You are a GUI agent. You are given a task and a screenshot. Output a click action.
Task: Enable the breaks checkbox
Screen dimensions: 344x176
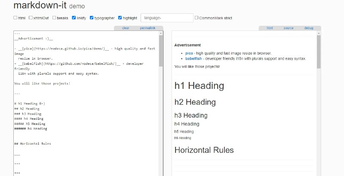click(x=54, y=18)
